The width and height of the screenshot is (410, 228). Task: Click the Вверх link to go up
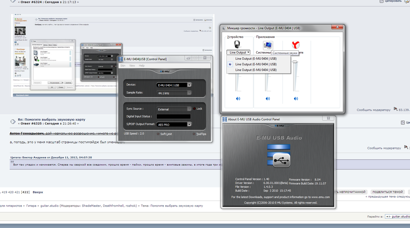click(38, 192)
